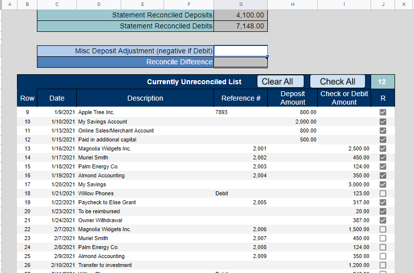
Task: Select reference number 7893 cell
Action: 240,113
